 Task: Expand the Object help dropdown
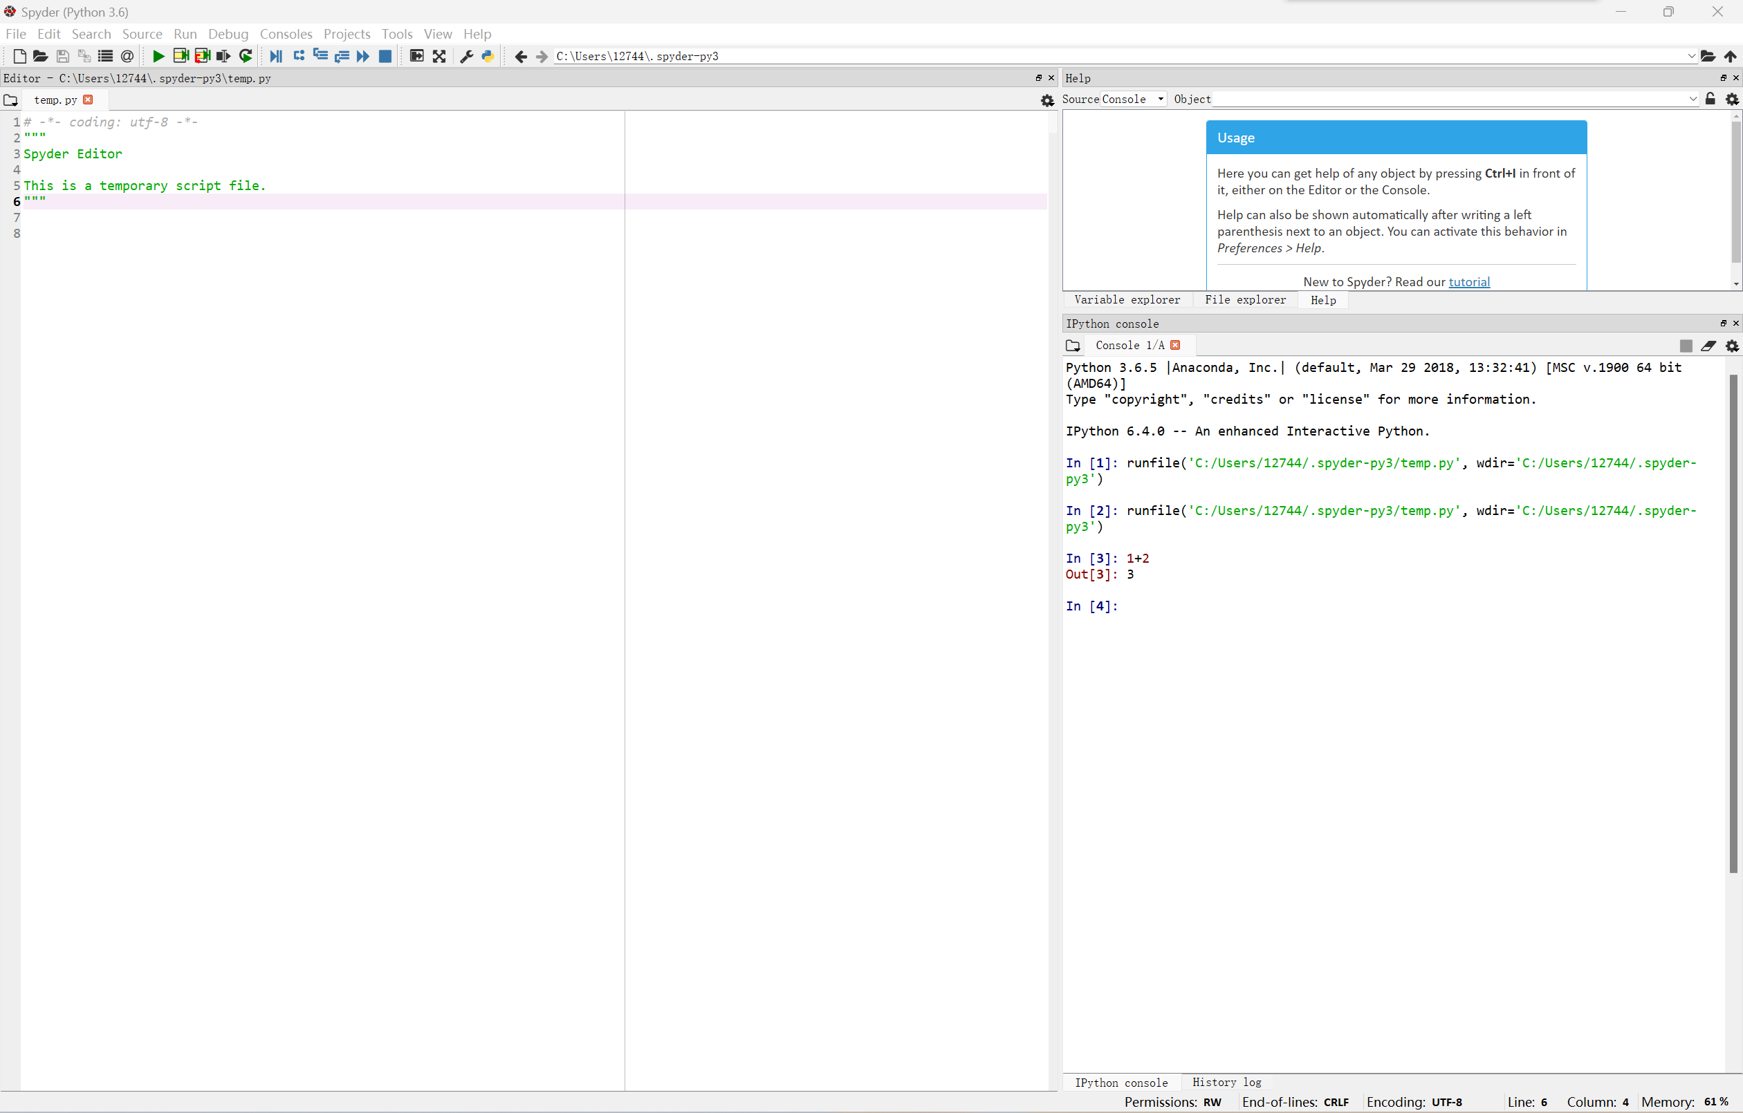[1697, 97]
